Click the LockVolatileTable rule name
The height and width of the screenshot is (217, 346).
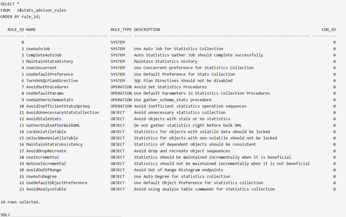click(x=46, y=132)
